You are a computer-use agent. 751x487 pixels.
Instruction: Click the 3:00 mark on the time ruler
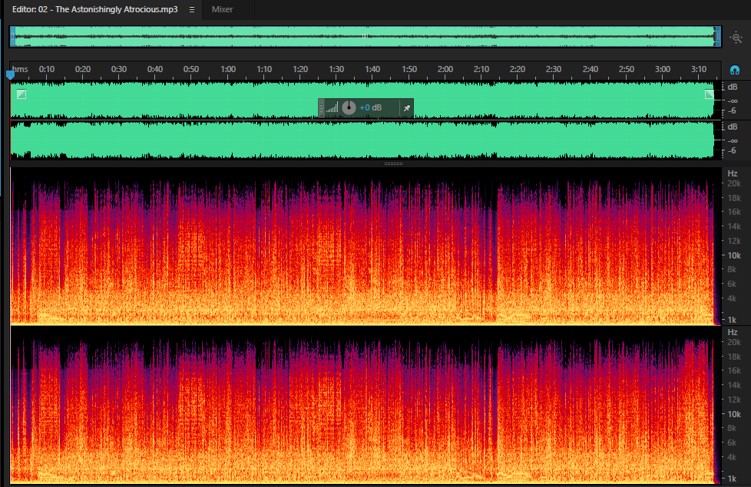(663, 69)
